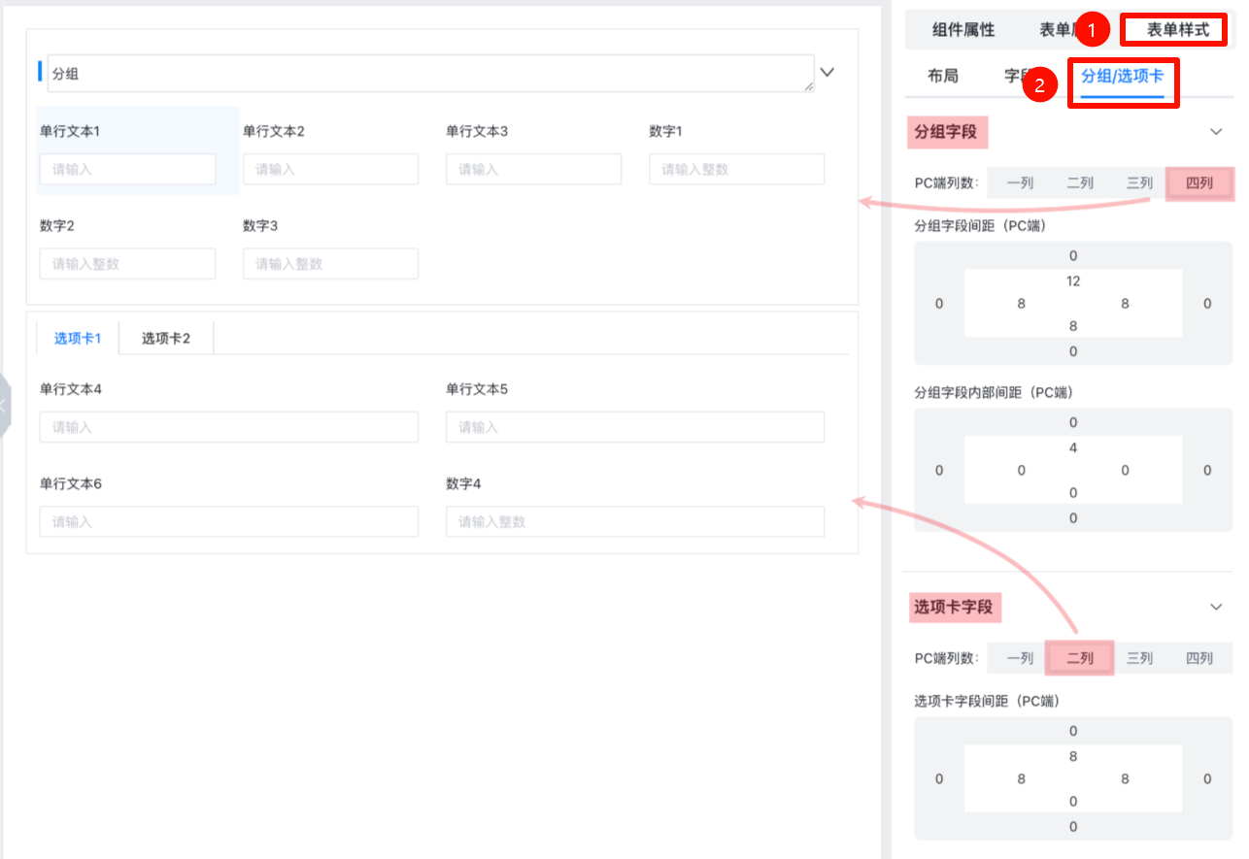Set 分组字段 PC columns to 四列
Image resolution: width=1249 pixels, height=859 pixels.
(1199, 182)
